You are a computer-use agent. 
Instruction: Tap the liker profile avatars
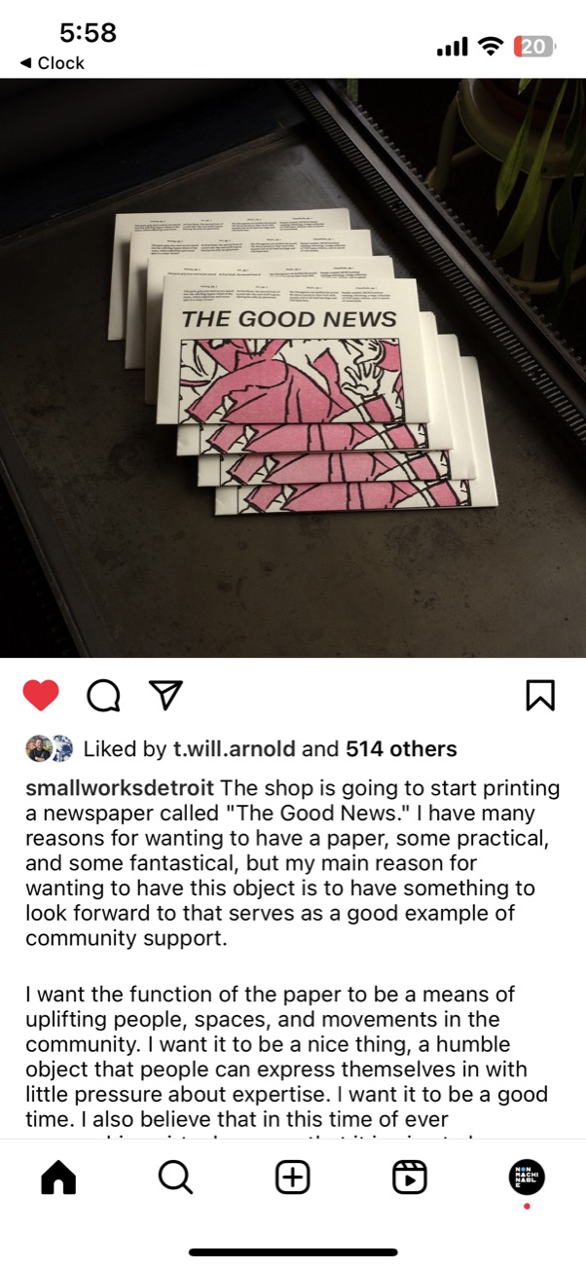tap(50, 748)
